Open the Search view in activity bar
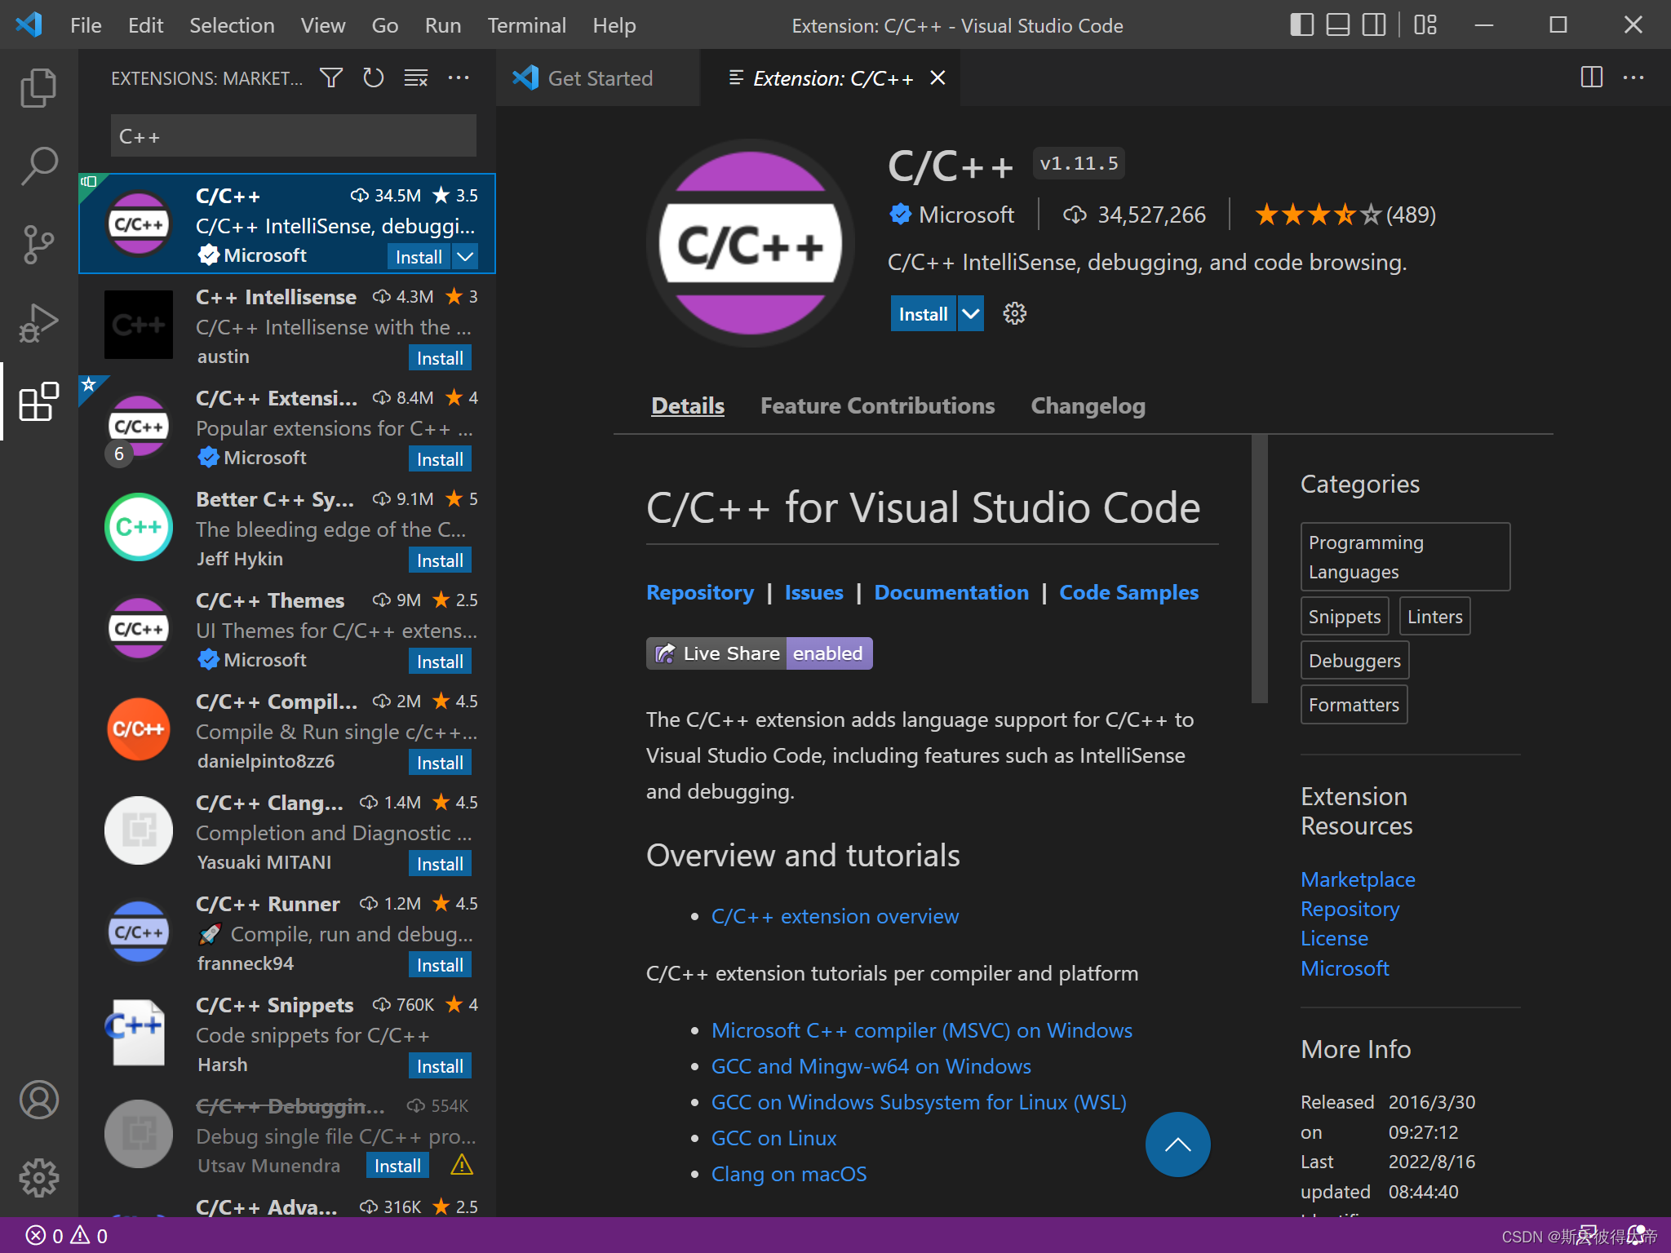Screen dimensions: 1671x1253 coord(38,166)
